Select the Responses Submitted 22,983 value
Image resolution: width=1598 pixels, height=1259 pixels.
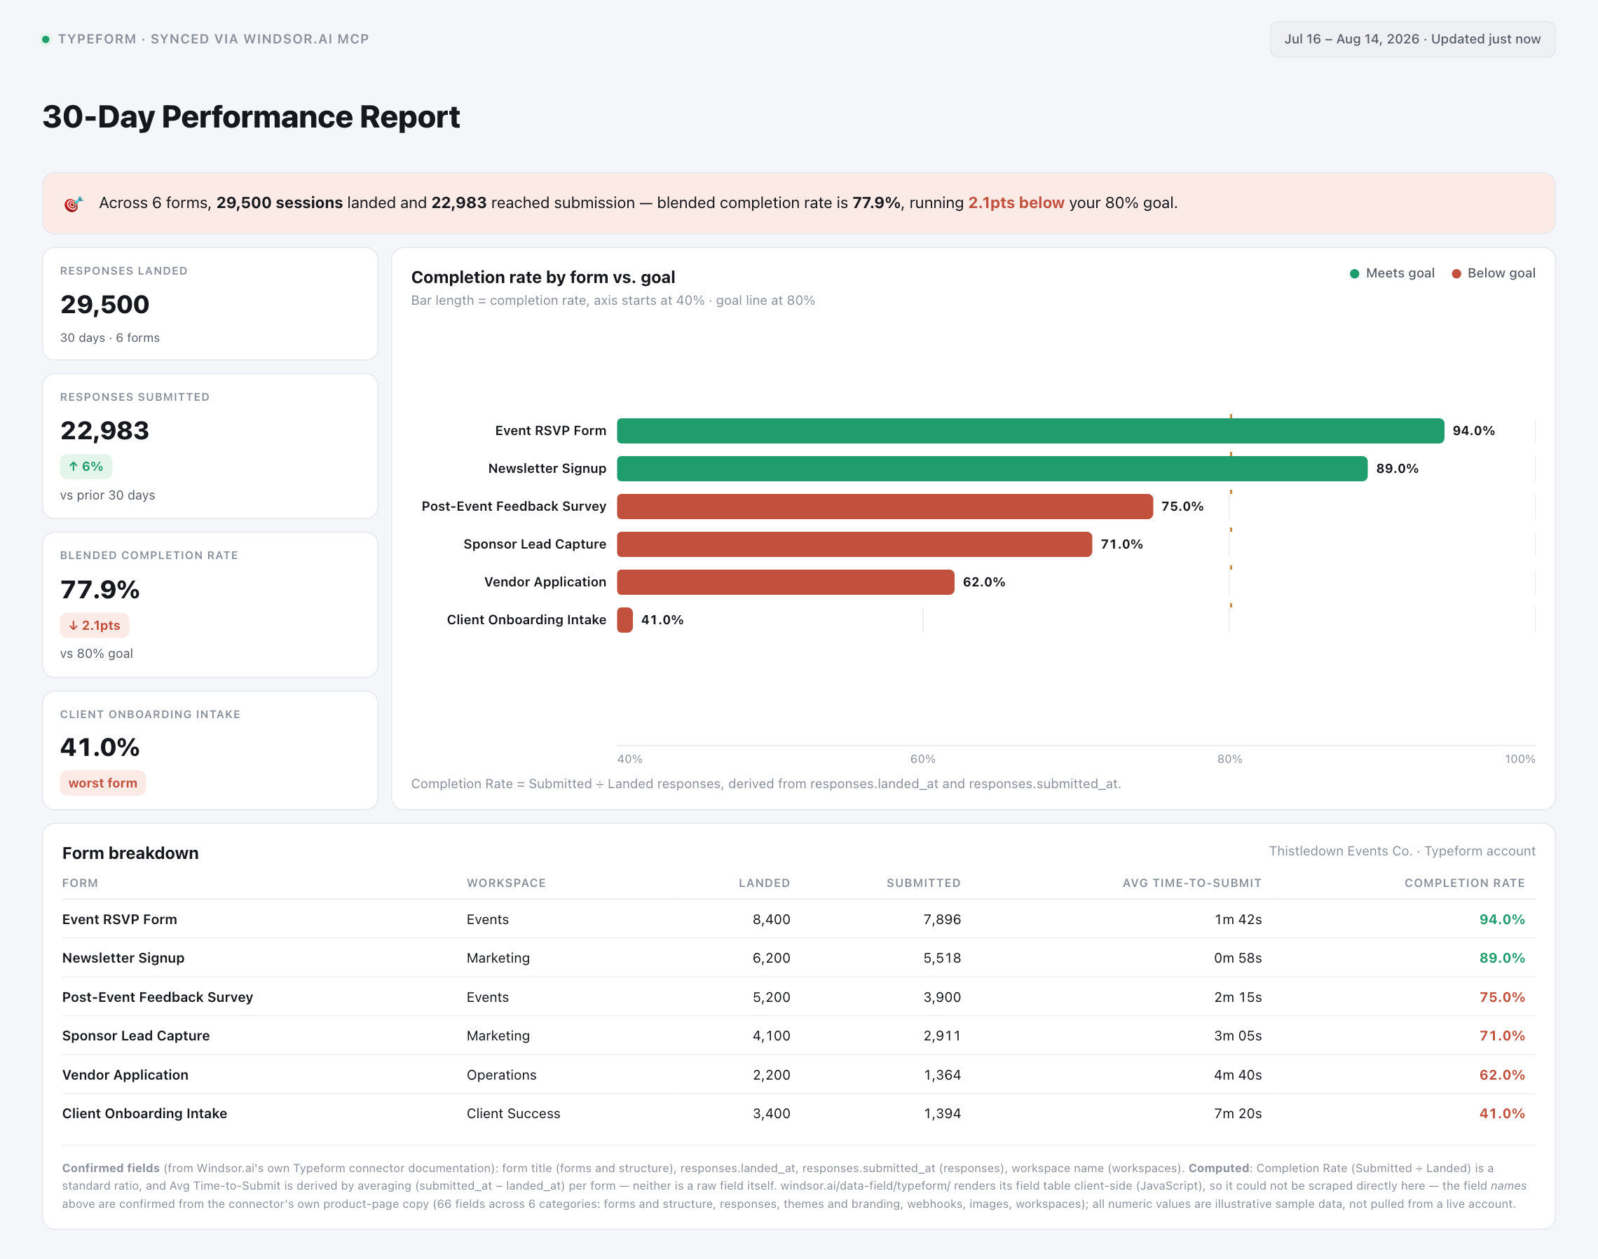(x=104, y=430)
